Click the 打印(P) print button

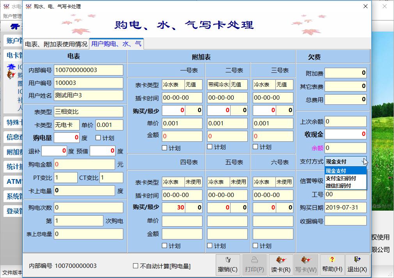tap(254, 265)
